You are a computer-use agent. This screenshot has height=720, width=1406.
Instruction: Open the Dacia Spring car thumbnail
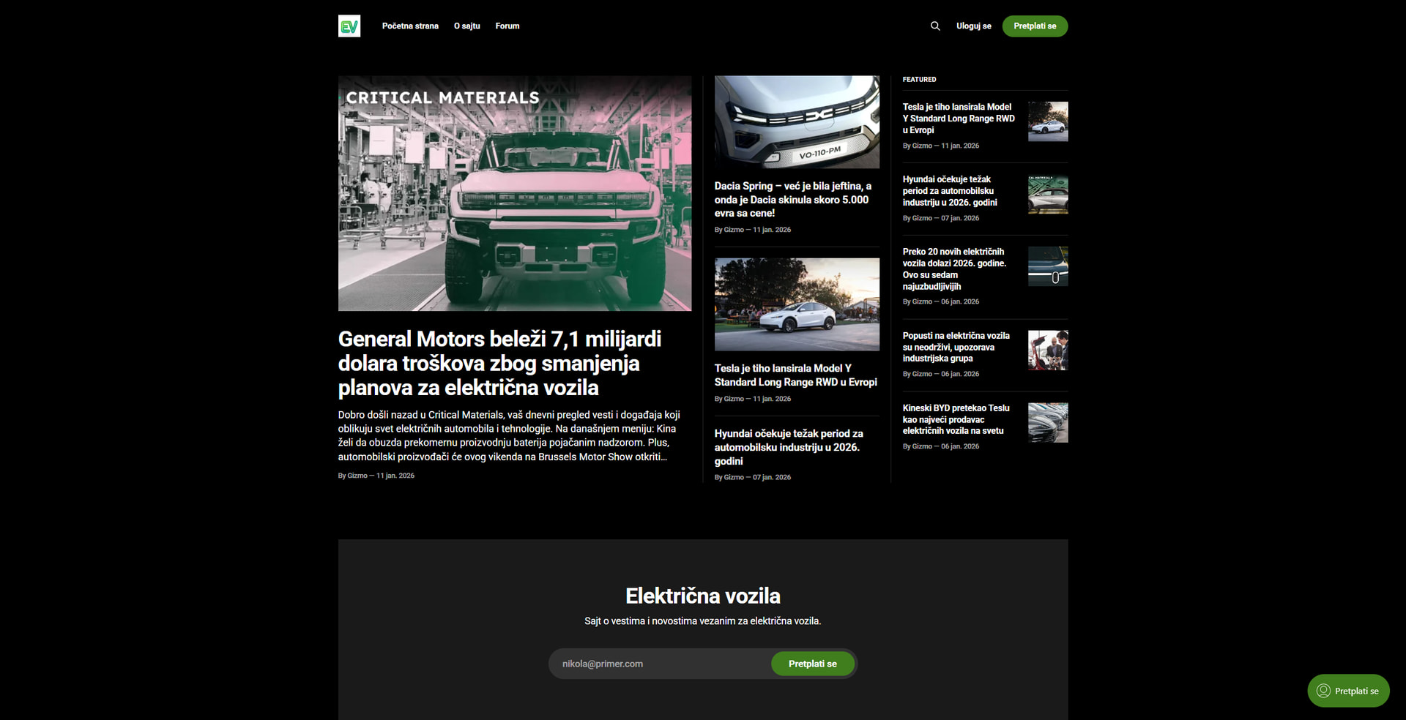coord(797,122)
